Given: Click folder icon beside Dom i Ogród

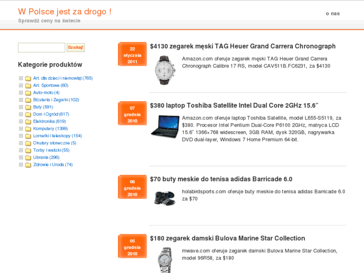Looking at the screenshot, I should point(28,114).
